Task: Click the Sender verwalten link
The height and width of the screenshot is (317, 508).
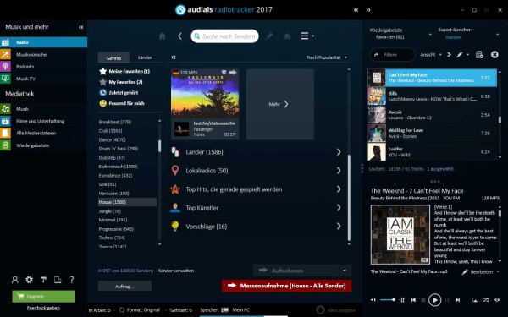Action: coord(176,271)
